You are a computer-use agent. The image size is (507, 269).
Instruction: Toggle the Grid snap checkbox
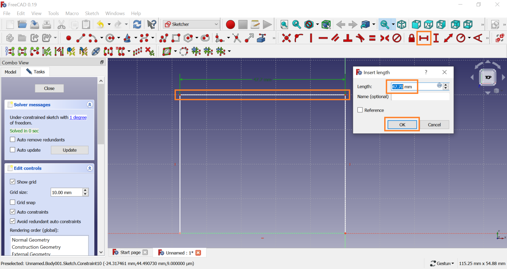(13, 202)
